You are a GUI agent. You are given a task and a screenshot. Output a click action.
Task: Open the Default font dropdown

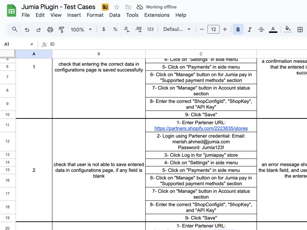point(177,29)
